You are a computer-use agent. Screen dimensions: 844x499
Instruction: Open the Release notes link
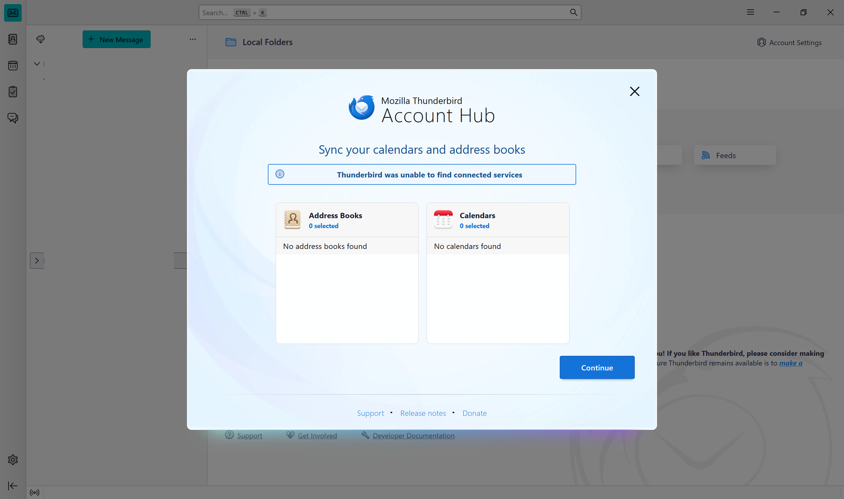pos(423,413)
